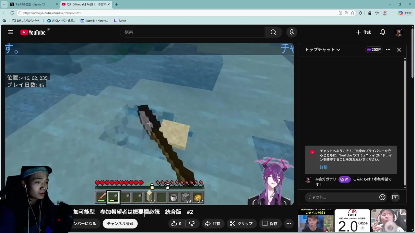The image size is (415, 233).
Task: Open the YouTube hamburger guide menu
Action: 10,32
